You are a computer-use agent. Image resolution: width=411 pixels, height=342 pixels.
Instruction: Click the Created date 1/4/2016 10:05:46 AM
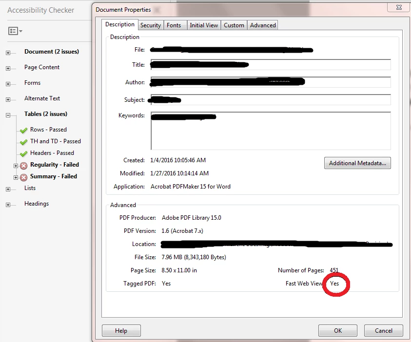coord(178,160)
